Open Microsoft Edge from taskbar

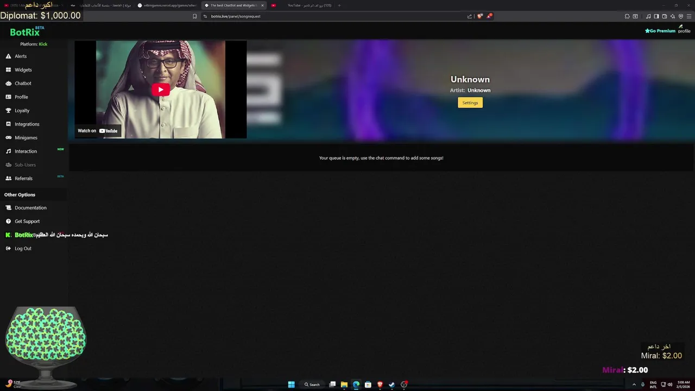[x=356, y=384]
